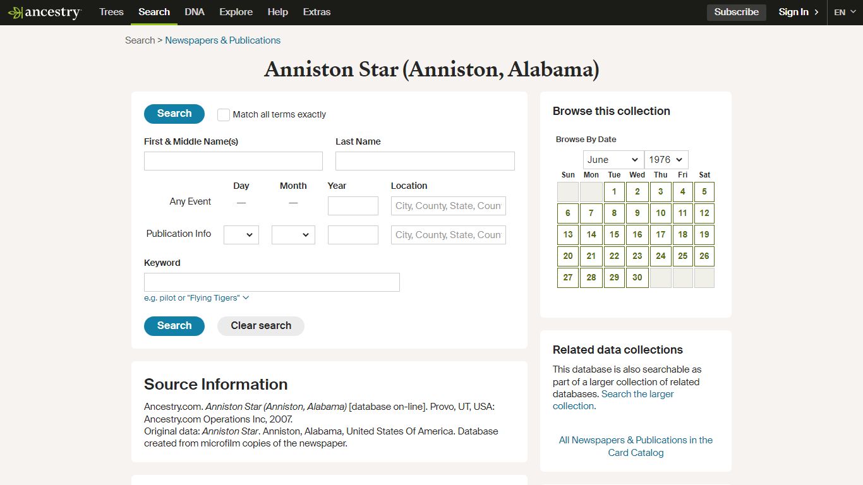
Task: Select June 4 in the calendar
Action: [x=682, y=192]
